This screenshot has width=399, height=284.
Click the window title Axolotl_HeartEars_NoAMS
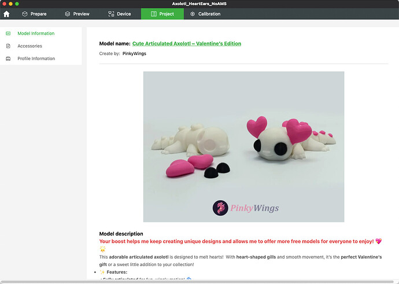199,4
